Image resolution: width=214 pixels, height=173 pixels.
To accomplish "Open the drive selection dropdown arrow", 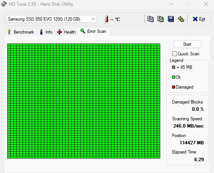I will coord(93,19).
